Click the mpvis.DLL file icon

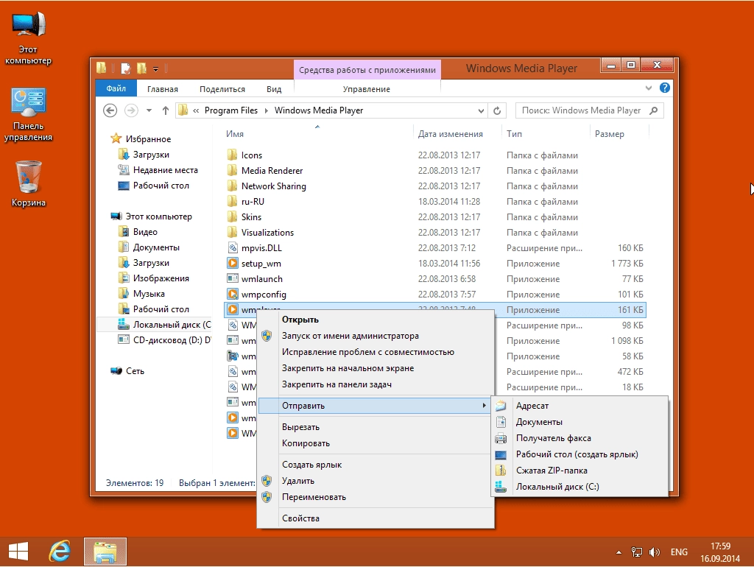(233, 248)
